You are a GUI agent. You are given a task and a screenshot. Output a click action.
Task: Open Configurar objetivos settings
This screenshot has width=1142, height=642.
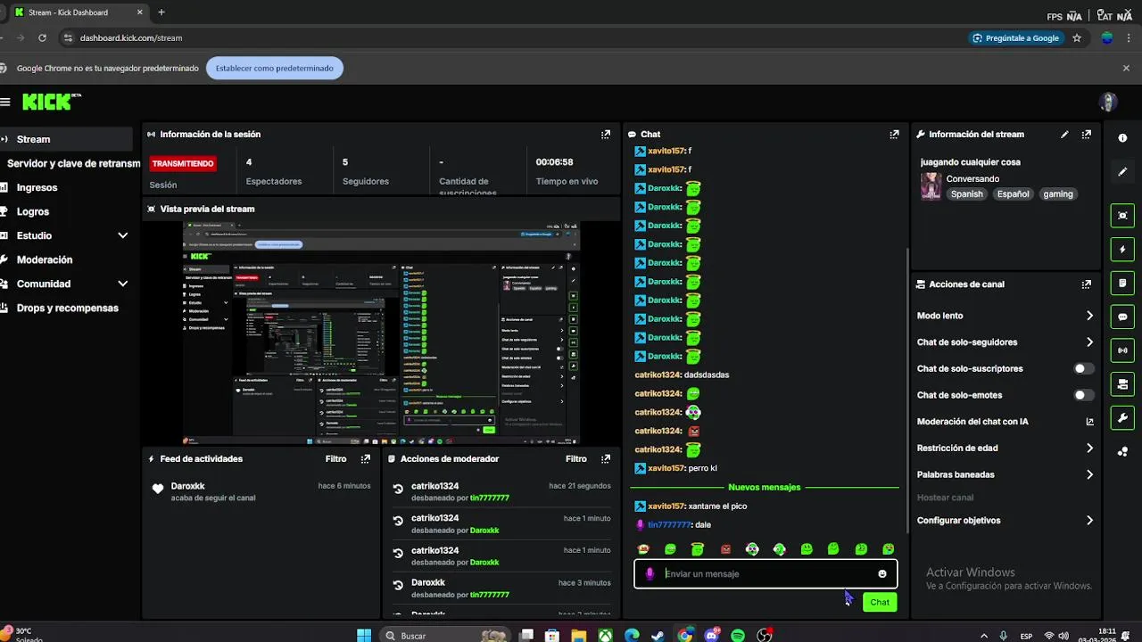tap(1005, 521)
